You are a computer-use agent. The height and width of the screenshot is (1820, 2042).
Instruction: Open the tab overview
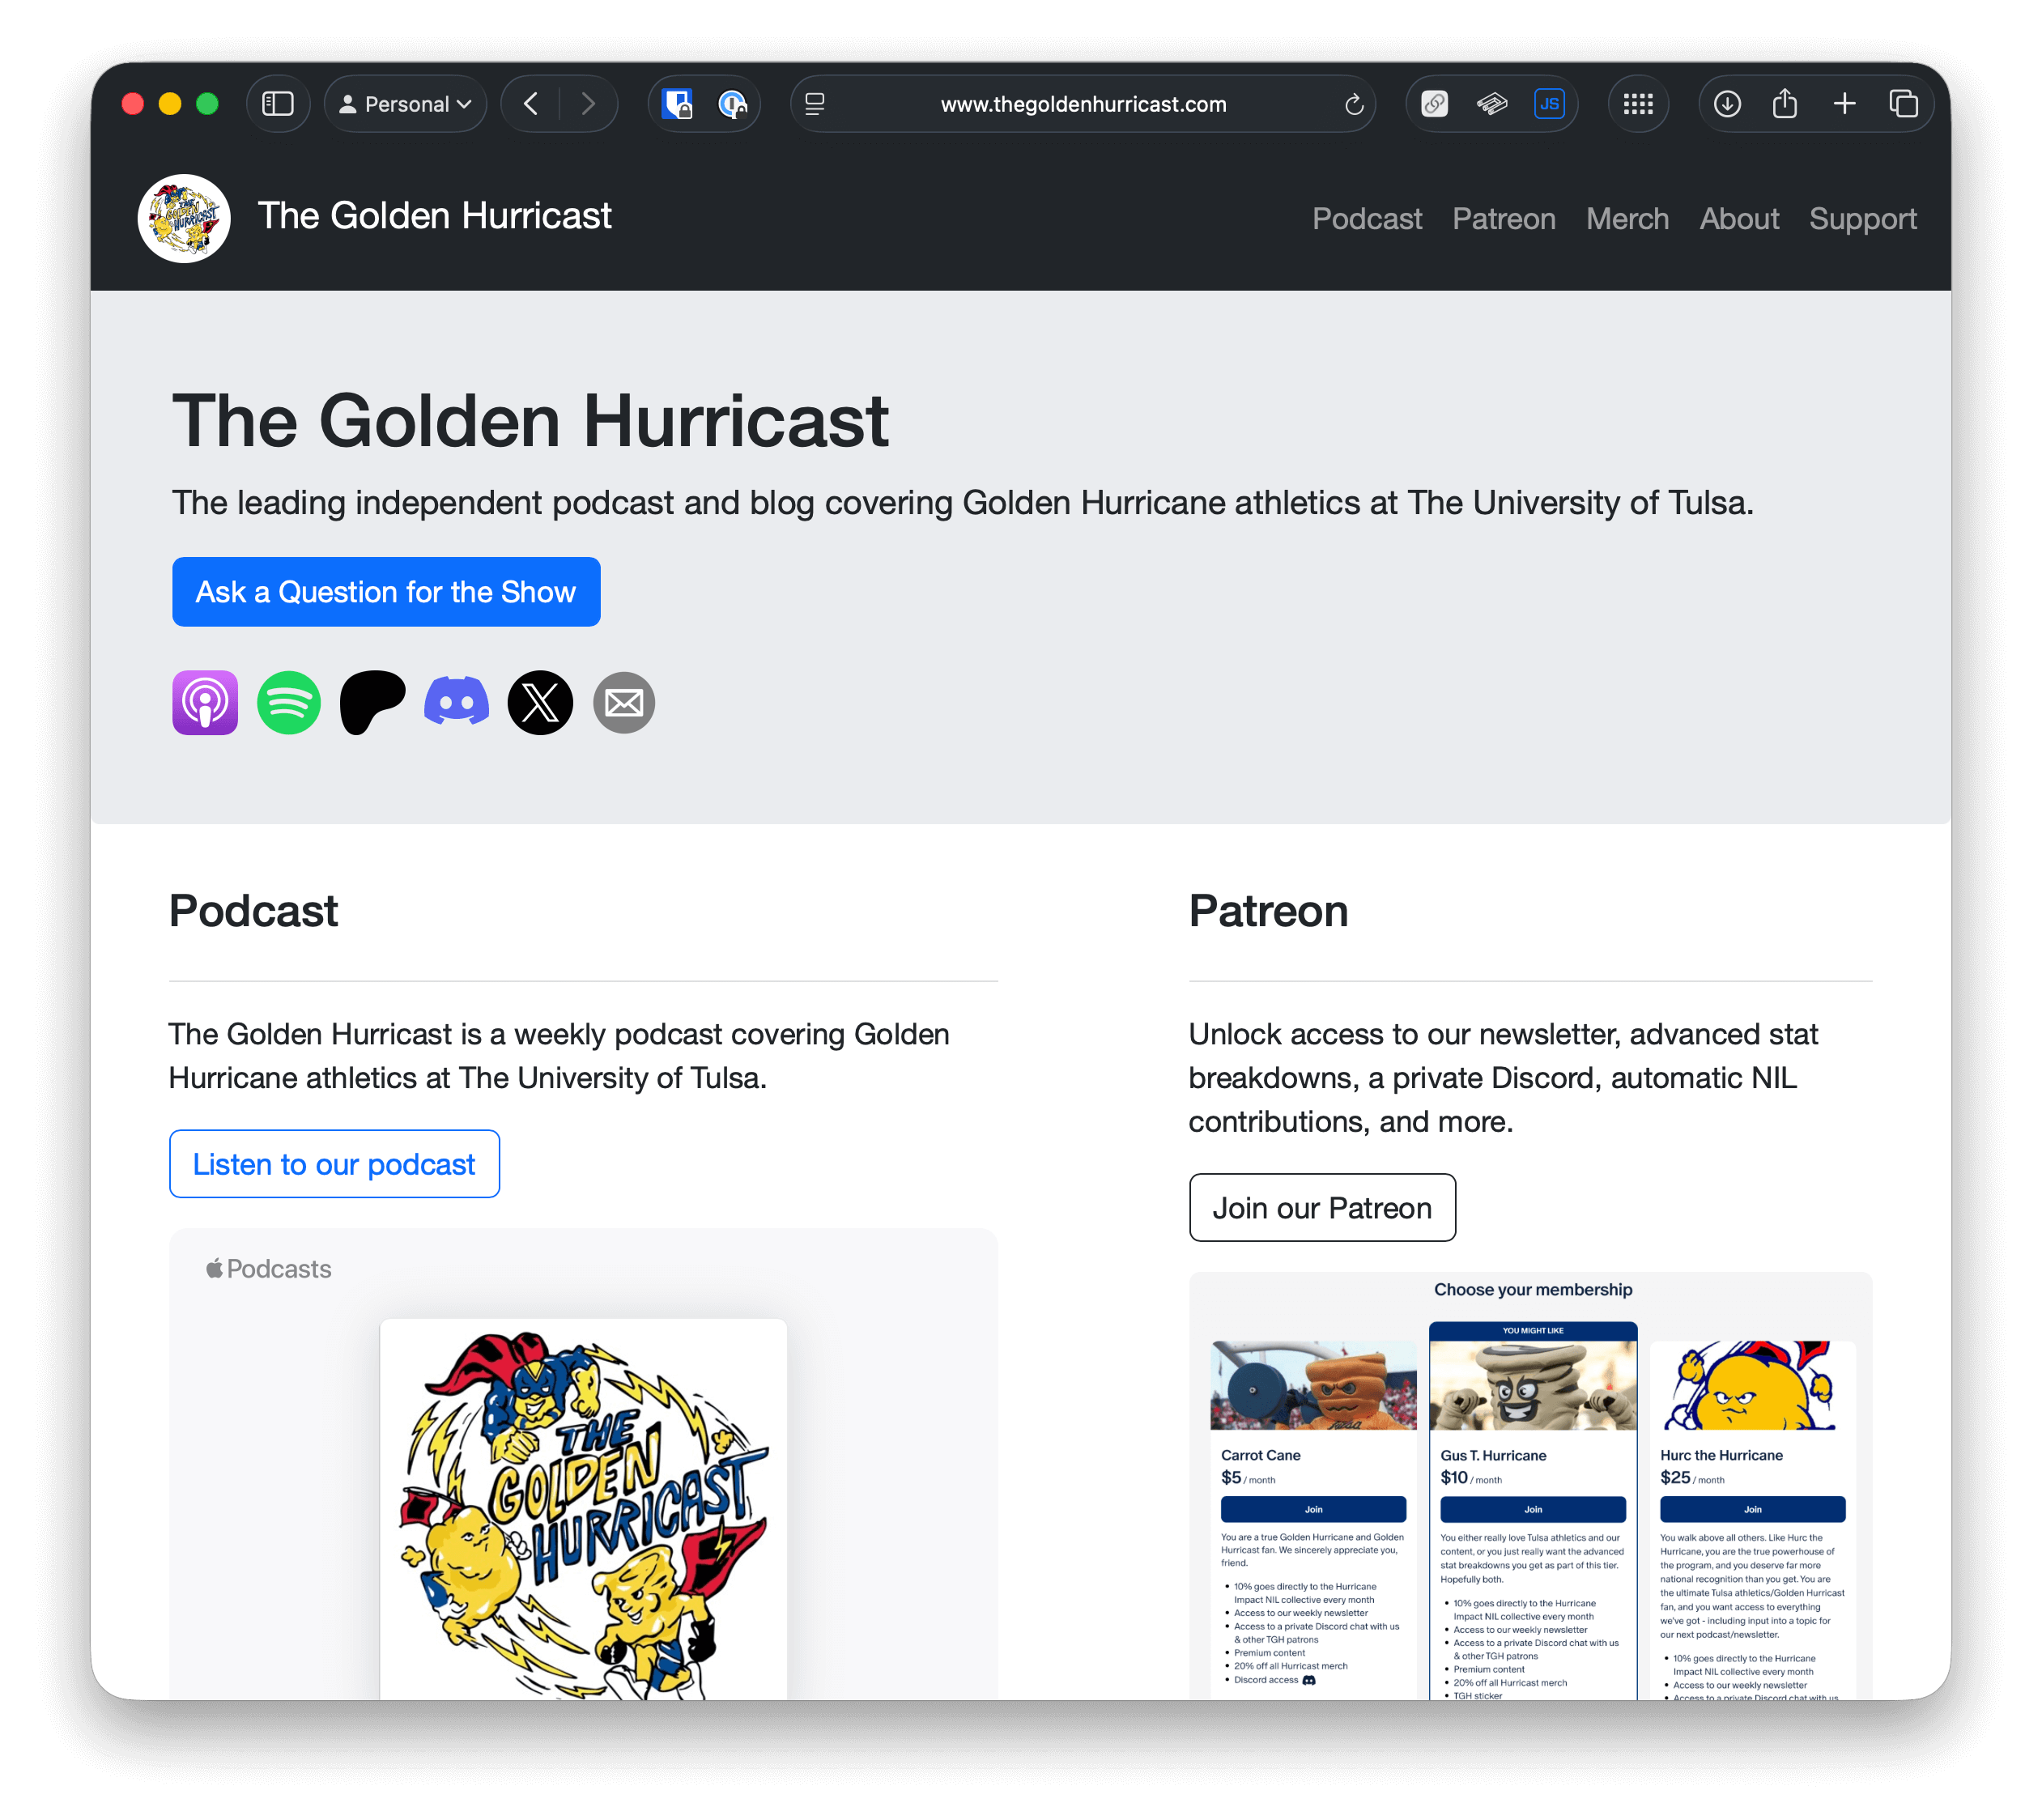tap(1903, 104)
